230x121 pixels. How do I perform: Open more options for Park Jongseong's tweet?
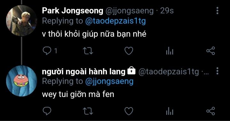[218, 11]
